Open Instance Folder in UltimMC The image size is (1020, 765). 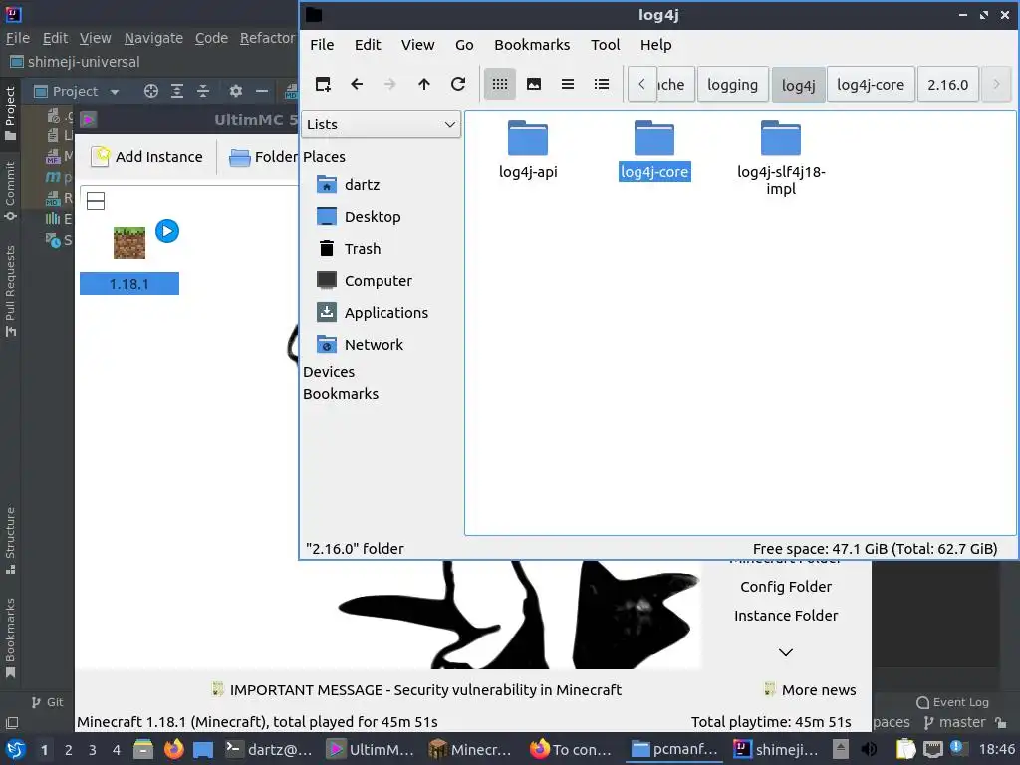786,616
